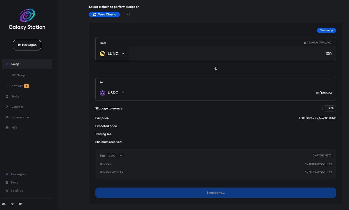Screen dimensions: 349x210
Task: Click the Hexxagon globe icon in sidebar
Action: (x=7, y=174)
